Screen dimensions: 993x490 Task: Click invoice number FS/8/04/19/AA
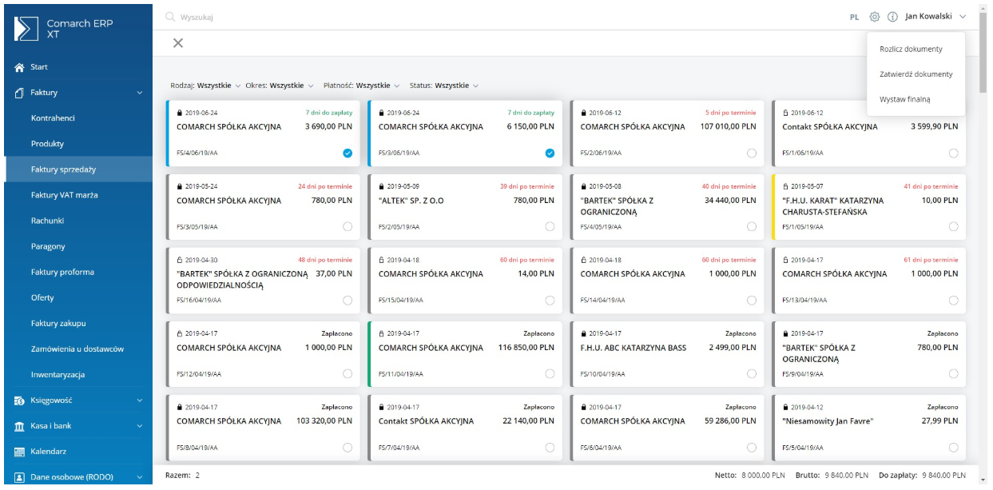tap(197, 447)
